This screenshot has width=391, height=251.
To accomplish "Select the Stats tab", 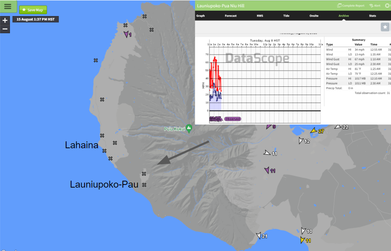I will [372, 16].
